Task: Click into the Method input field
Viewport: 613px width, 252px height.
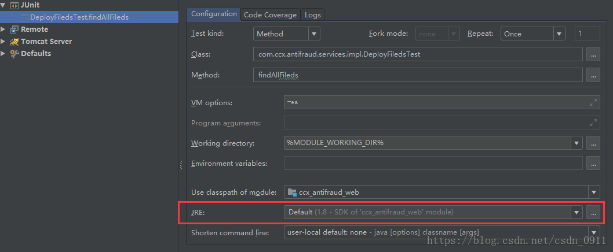Action: pos(418,75)
